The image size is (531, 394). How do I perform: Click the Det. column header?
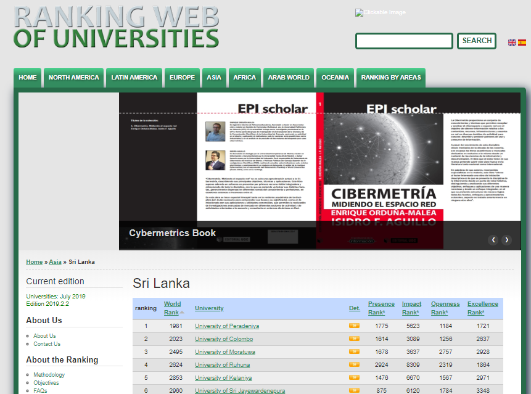tap(355, 308)
